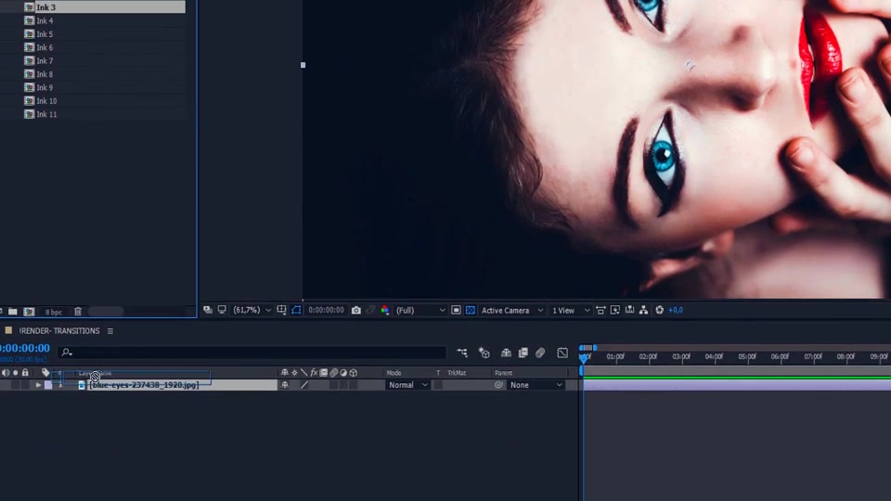Open the Active Camera 3D view dropdown
The height and width of the screenshot is (501, 891).
coord(512,311)
